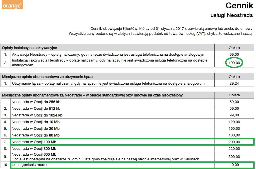The width and height of the screenshot is (256, 169).
Task: Select the 99,00 activation fee cell
Action: [234, 54]
